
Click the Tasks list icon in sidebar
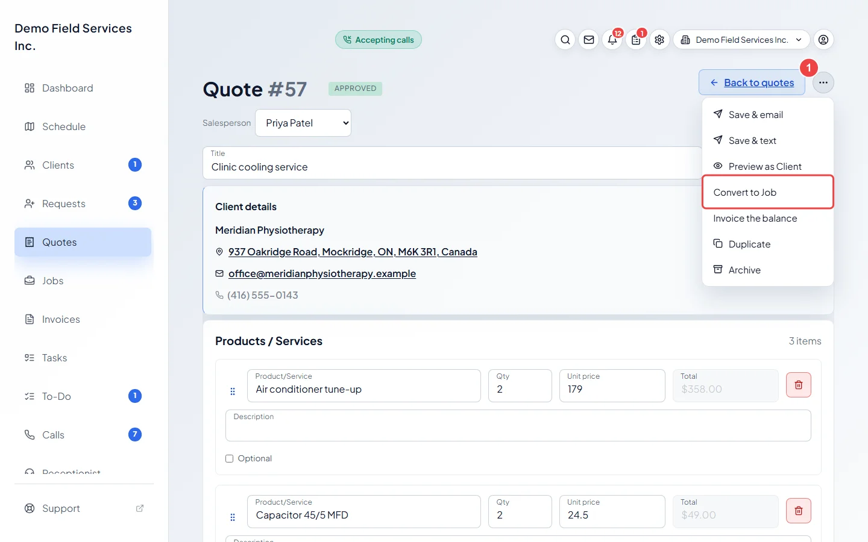point(30,358)
